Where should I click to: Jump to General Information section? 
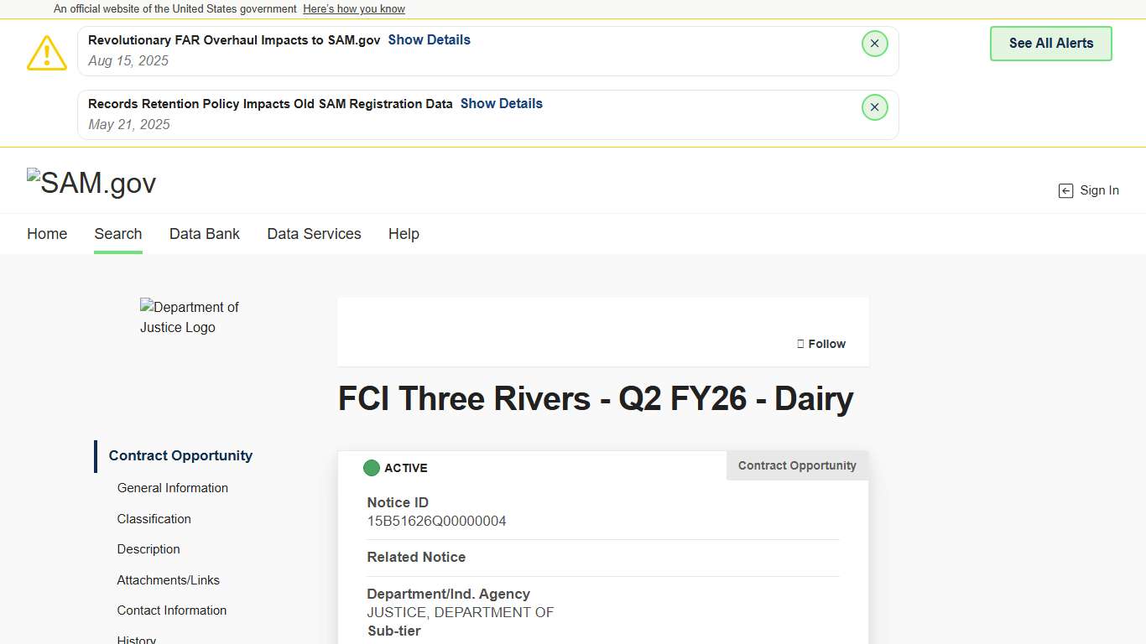pyautogui.click(x=173, y=488)
